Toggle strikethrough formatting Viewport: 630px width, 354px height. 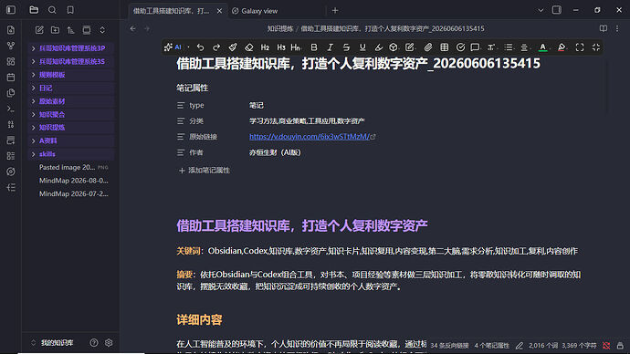click(x=346, y=47)
